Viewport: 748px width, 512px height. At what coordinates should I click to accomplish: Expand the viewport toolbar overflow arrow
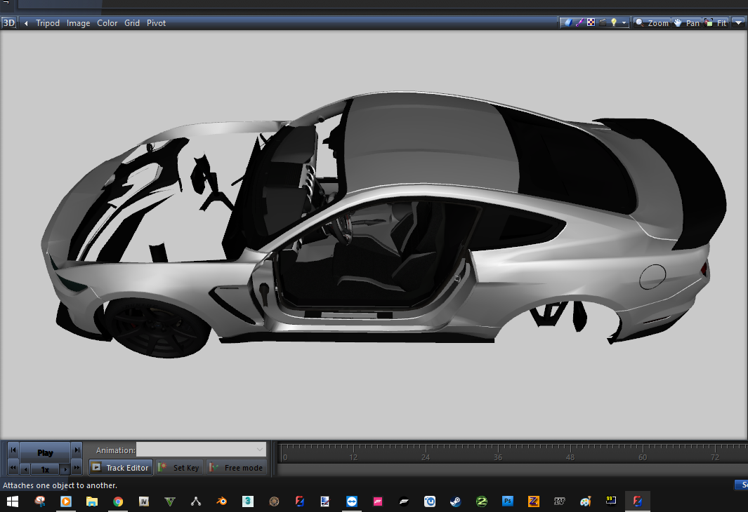(x=738, y=22)
